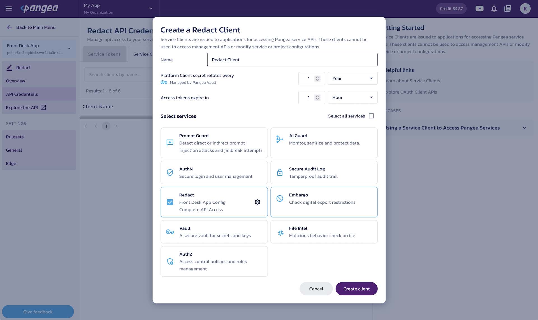Click the Name input field
538x320 pixels.
click(292, 60)
